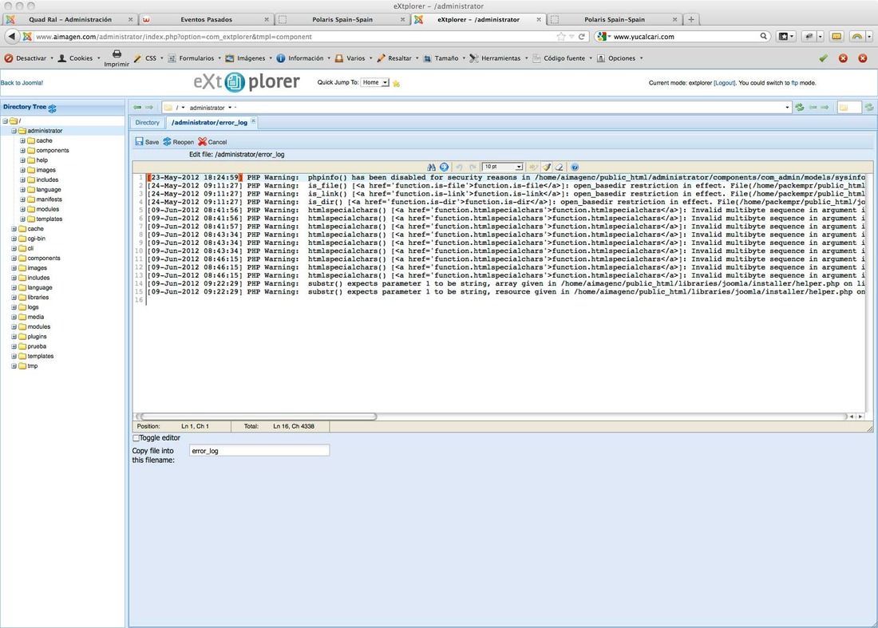Open the editor search binoculars tool
The image size is (878, 628).
click(x=431, y=167)
